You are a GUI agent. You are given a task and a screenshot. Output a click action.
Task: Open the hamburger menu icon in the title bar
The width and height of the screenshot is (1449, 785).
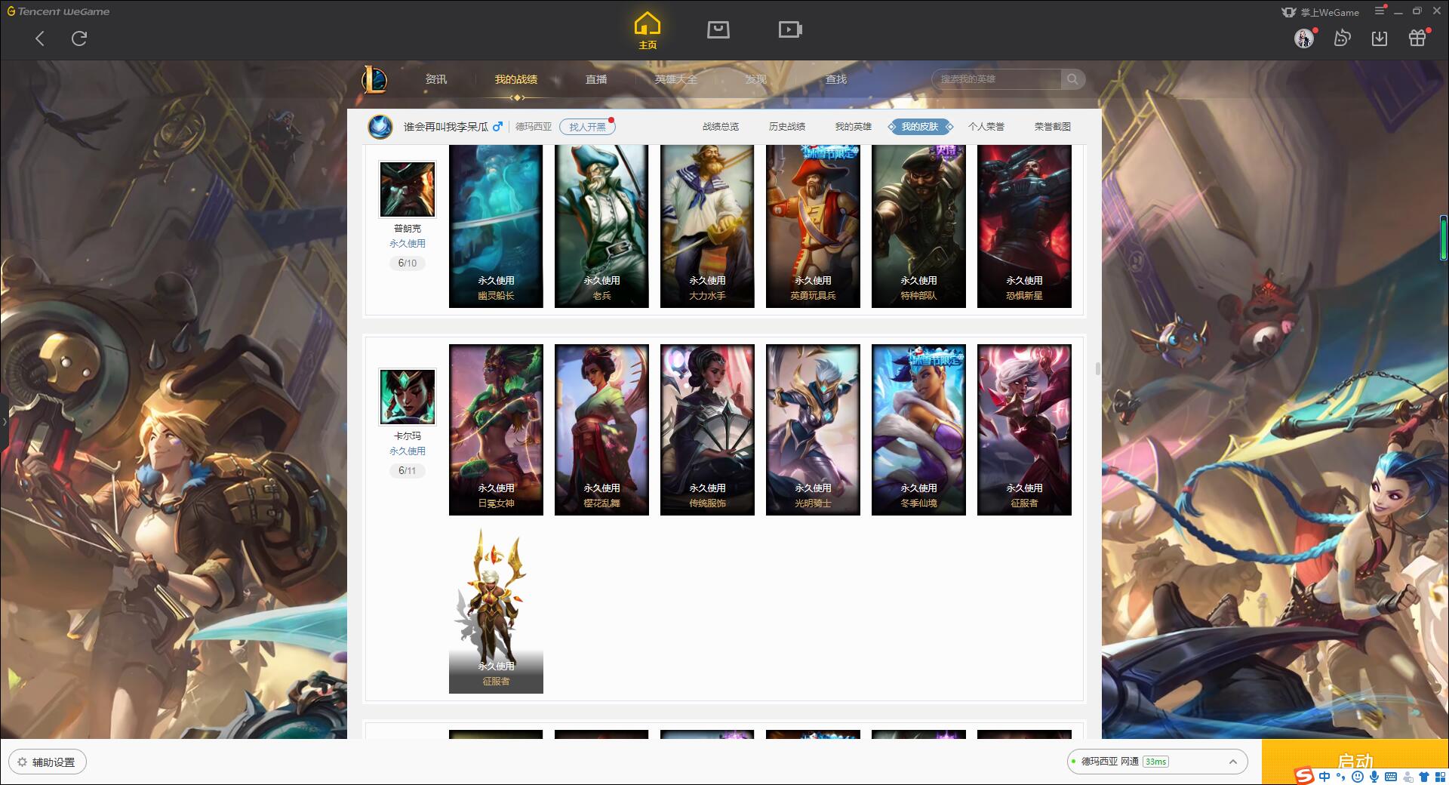(x=1380, y=11)
